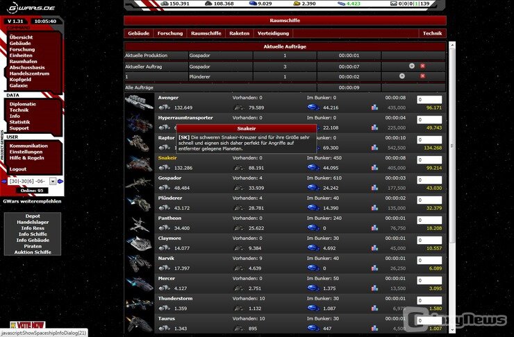Switch to the Gebäude tab
This screenshot has height=337, width=514.
139,33
